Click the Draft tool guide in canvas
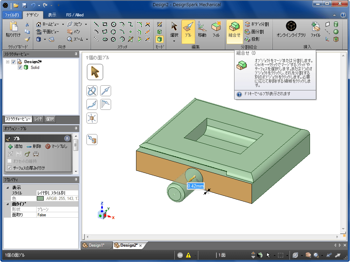Screen dimensions: 350x262 (106, 104)
